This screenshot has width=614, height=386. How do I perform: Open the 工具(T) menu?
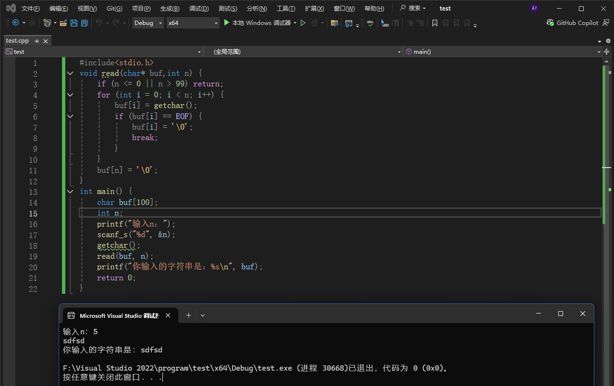click(x=286, y=9)
